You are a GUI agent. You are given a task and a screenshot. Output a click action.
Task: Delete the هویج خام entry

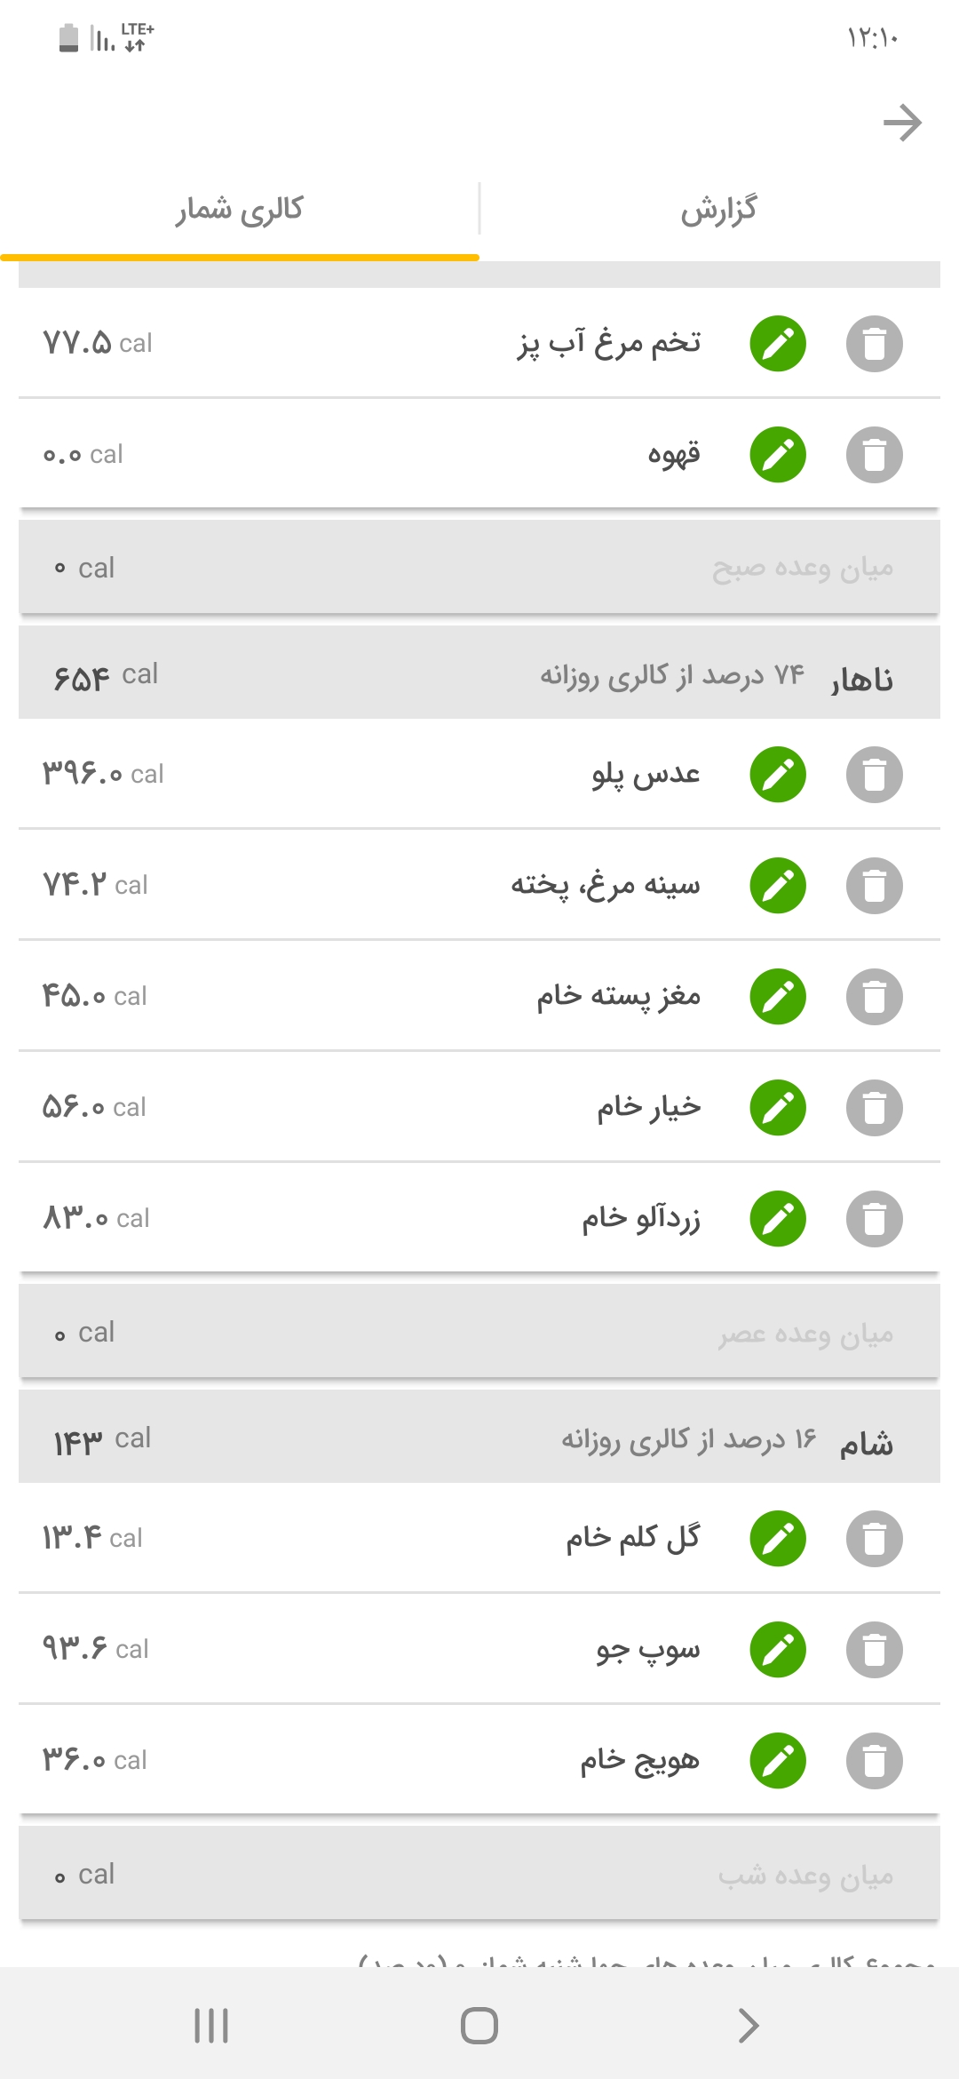pyautogui.click(x=874, y=1761)
